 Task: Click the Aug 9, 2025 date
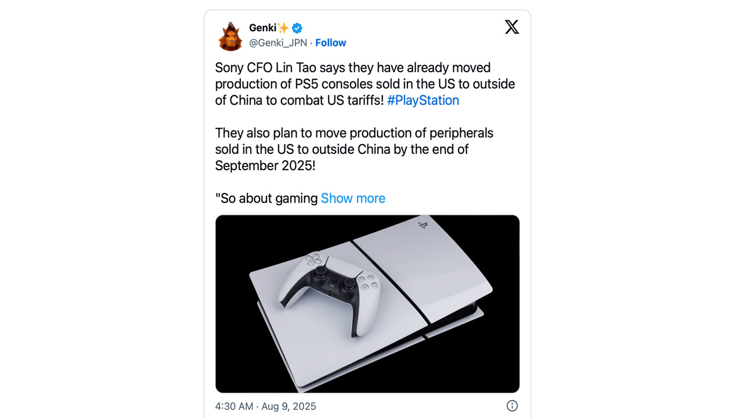click(288, 406)
